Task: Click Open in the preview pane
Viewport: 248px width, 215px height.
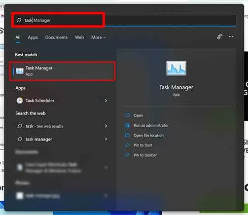Action: coord(138,115)
